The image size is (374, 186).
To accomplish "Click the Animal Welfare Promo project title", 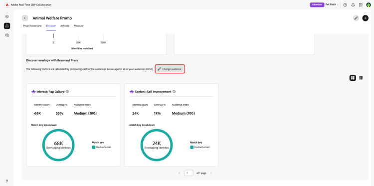I will pyautogui.click(x=52, y=18).
